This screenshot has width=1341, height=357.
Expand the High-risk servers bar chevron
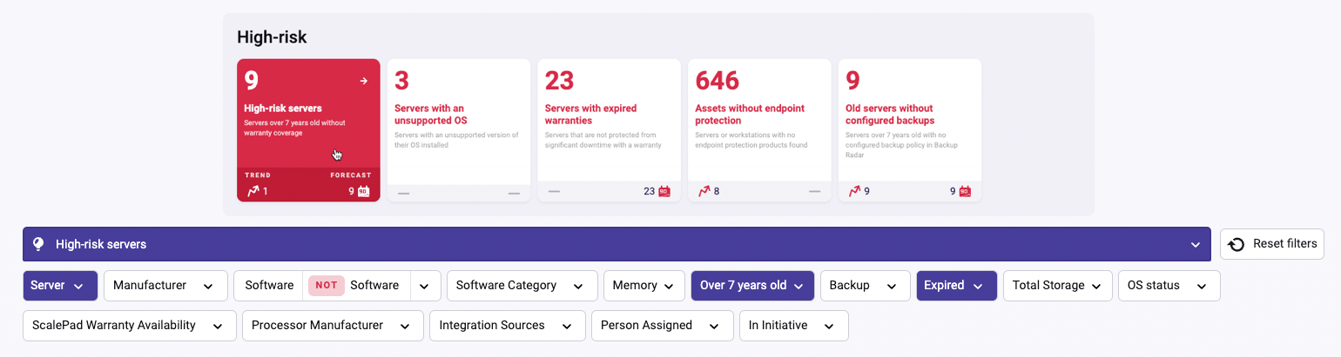[1196, 245]
